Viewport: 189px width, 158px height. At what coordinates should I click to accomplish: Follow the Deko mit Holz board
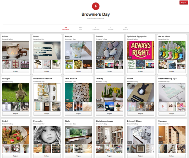[x=78, y=114]
